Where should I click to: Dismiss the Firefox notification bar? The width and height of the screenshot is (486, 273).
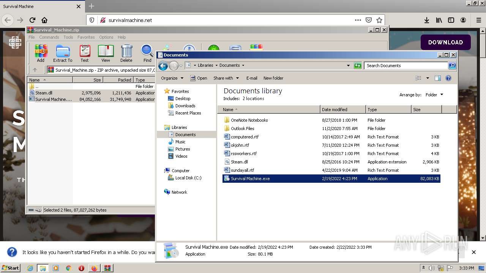[x=473, y=252]
